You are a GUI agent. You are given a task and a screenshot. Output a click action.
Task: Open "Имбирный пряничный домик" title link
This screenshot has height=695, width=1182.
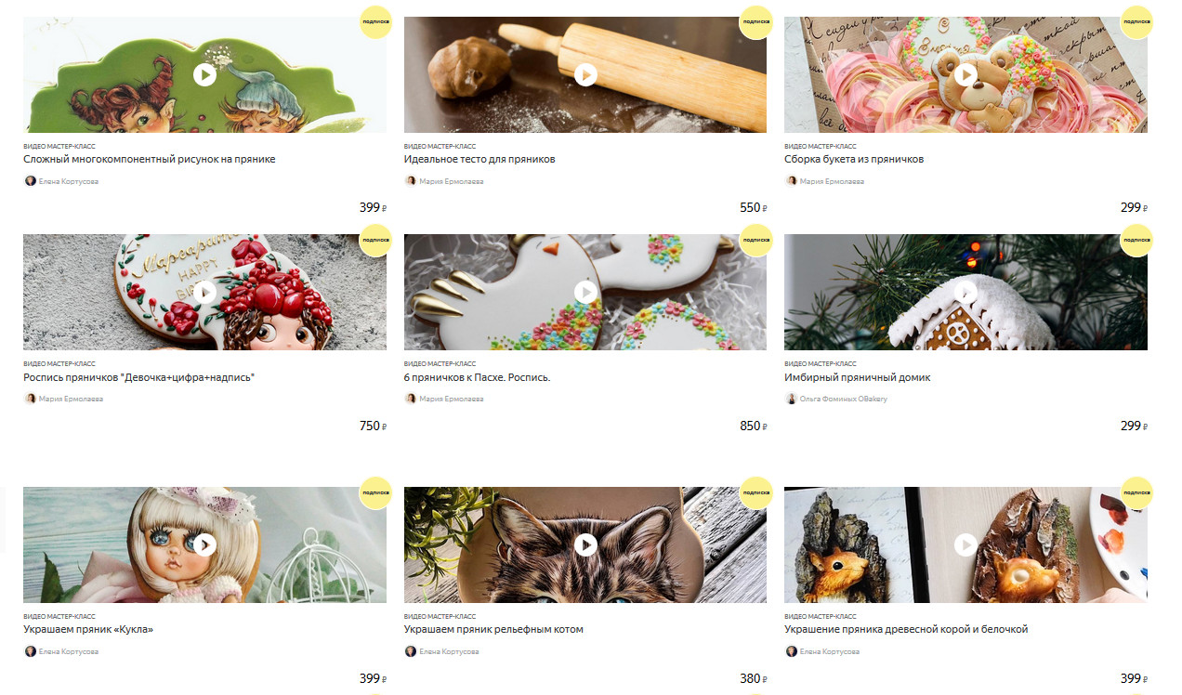click(857, 377)
